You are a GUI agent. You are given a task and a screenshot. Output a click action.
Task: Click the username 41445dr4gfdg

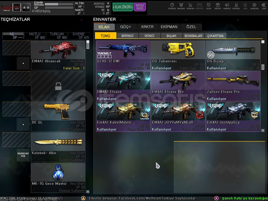point(41,11)
